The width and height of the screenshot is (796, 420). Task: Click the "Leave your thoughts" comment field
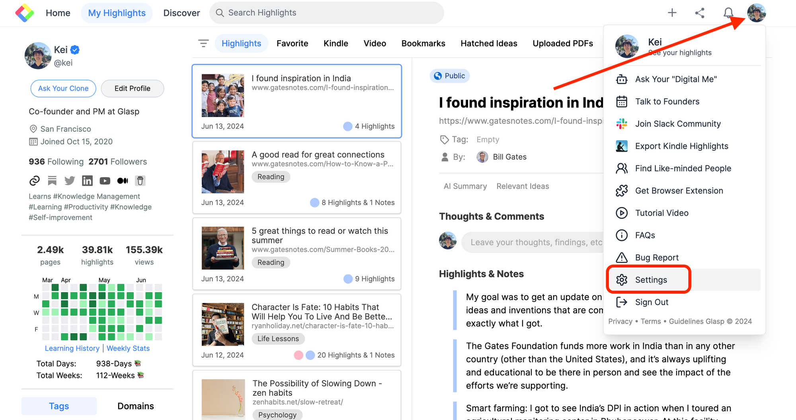(x=533, y=242)
